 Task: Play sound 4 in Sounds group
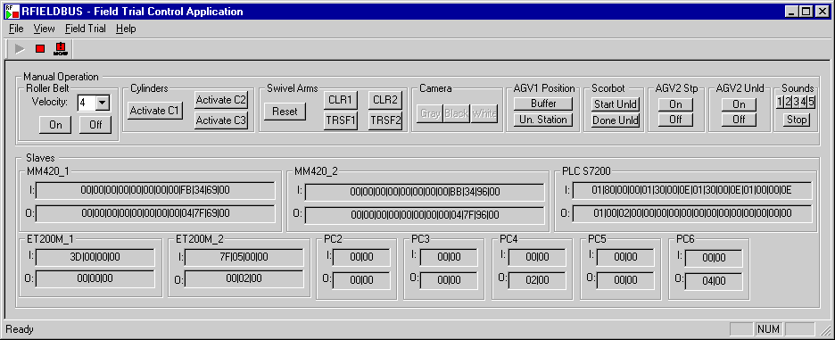click(x=804, y=102)
